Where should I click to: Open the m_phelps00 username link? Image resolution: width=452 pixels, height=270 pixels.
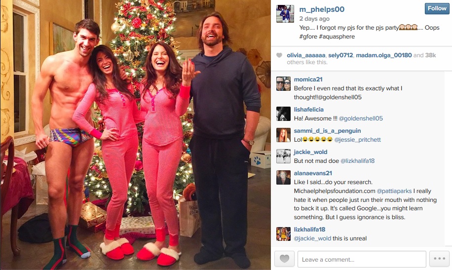point(322,9)
